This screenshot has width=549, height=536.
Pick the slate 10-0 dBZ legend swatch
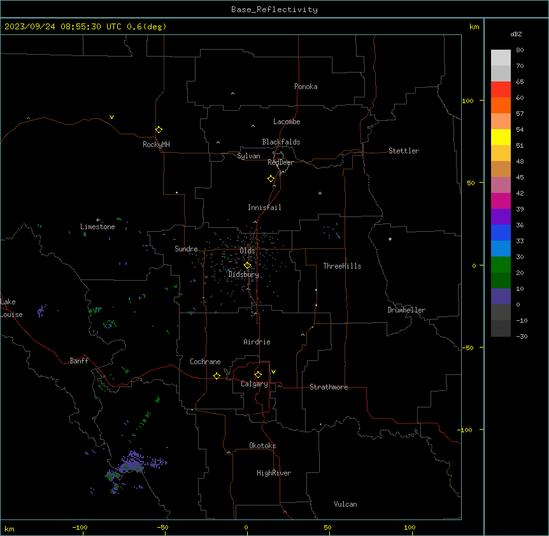[x=501, y=297]
